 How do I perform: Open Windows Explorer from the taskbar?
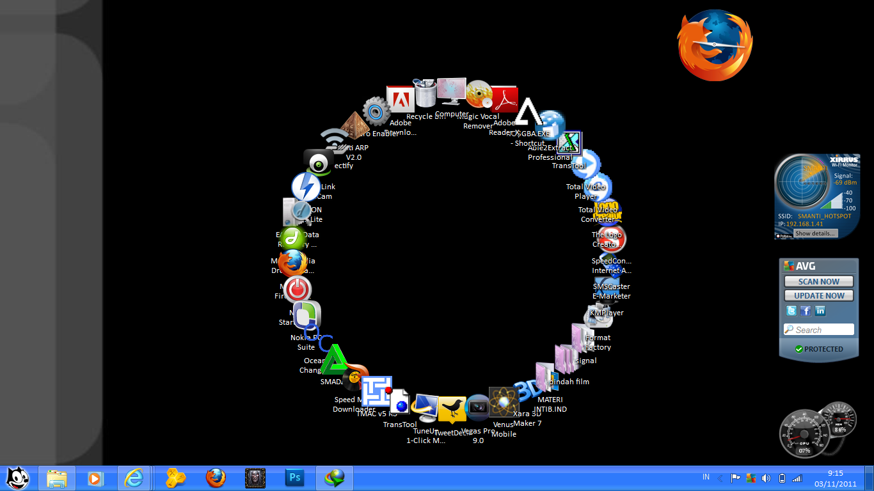57,478
